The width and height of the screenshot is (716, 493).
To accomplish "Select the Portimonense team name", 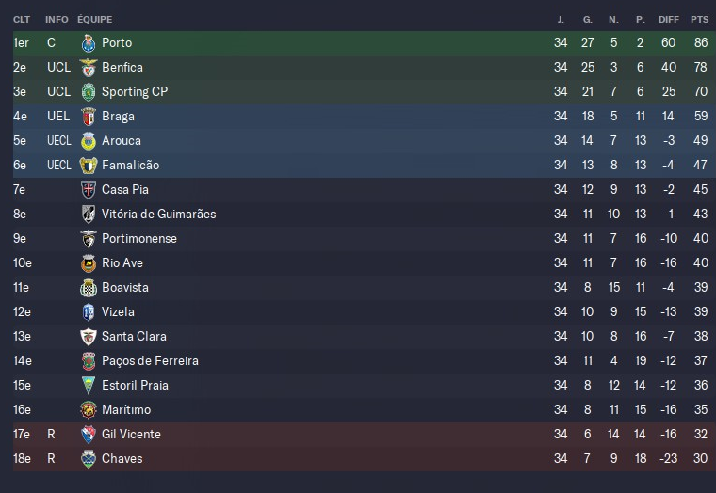I will pyautogui.click(x=138, y=239).
